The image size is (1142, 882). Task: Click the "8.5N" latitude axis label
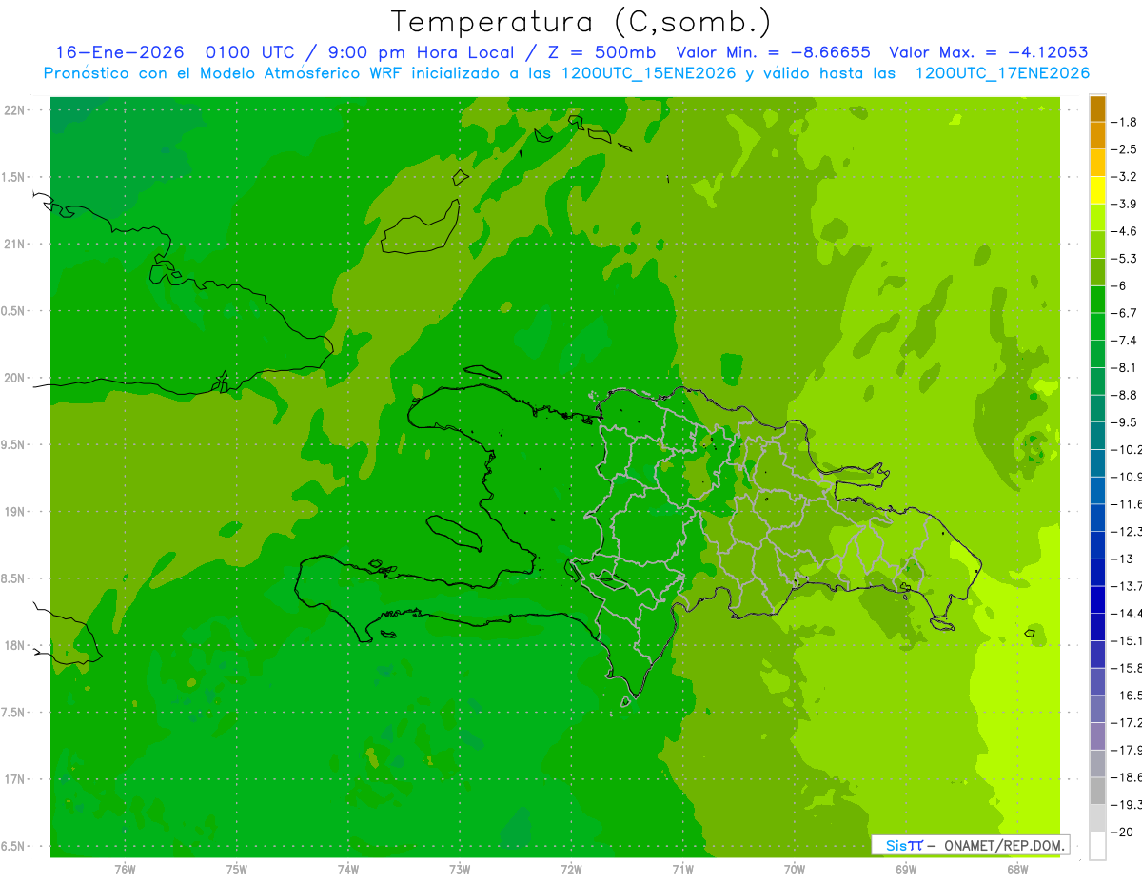click(x=14, y=578)
